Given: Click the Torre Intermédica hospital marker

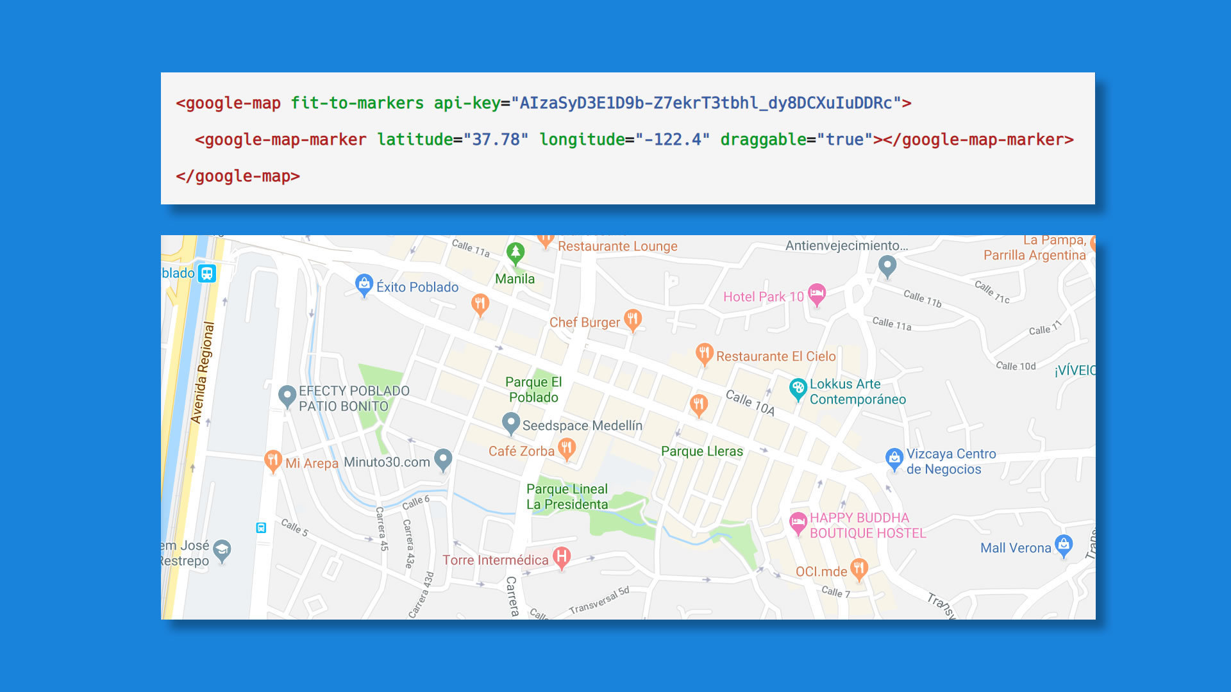Looking at the screenshot, I should coord(562,557).
